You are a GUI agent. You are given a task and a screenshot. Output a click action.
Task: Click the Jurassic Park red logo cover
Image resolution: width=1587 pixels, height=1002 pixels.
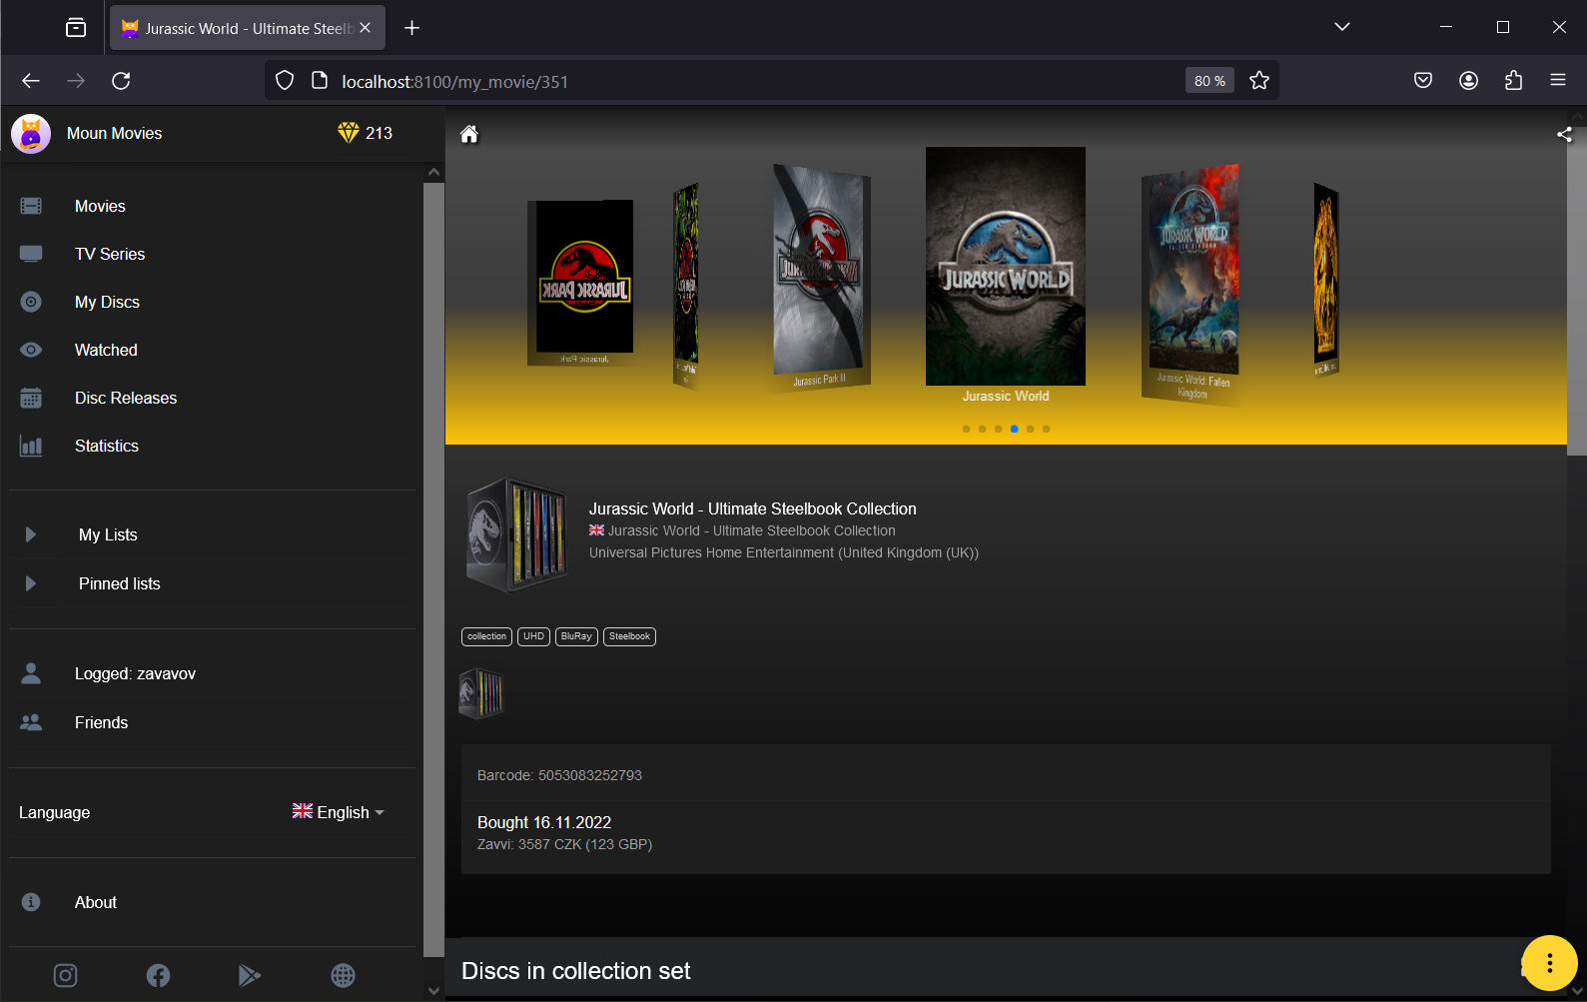pos(584,282)
